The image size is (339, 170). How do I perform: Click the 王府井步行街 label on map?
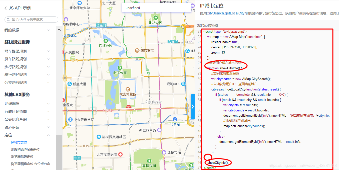coord(151,102)
